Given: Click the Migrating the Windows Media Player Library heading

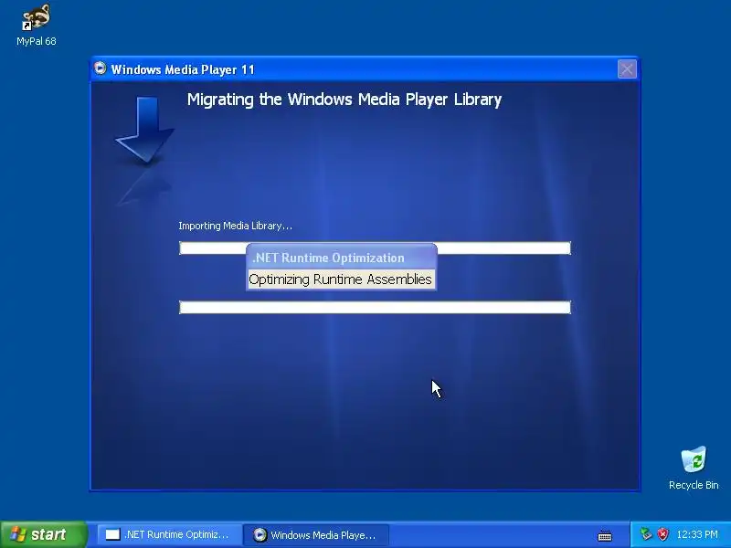Looking at the screenshot, I should [344, 100].
